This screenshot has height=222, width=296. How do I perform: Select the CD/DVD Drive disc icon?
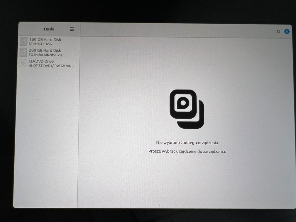(x=23, y=63)
